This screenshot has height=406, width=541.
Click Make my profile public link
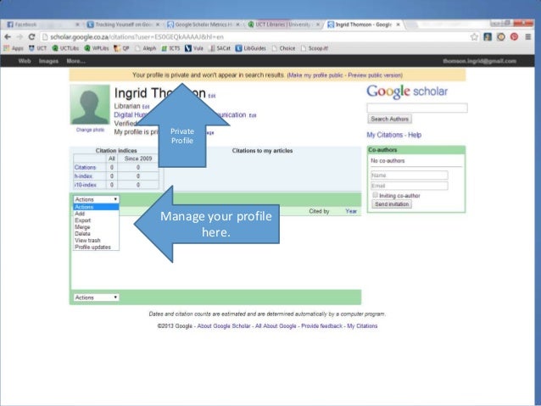tap(315, 75)
